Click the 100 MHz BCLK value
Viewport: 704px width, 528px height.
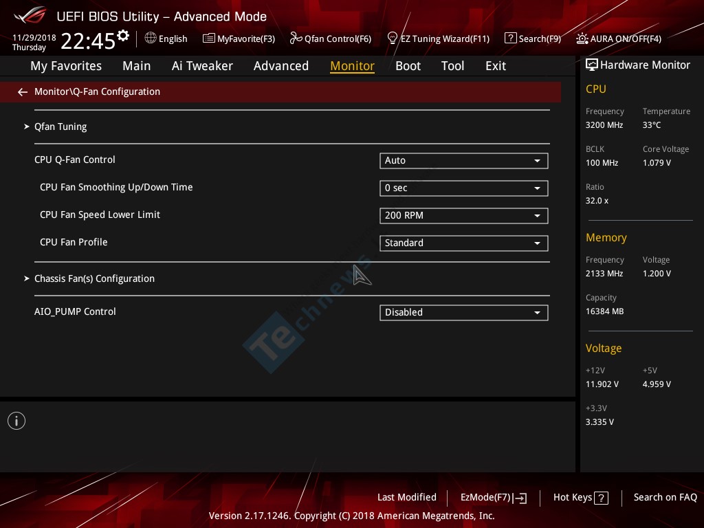(x=602, y=163)
